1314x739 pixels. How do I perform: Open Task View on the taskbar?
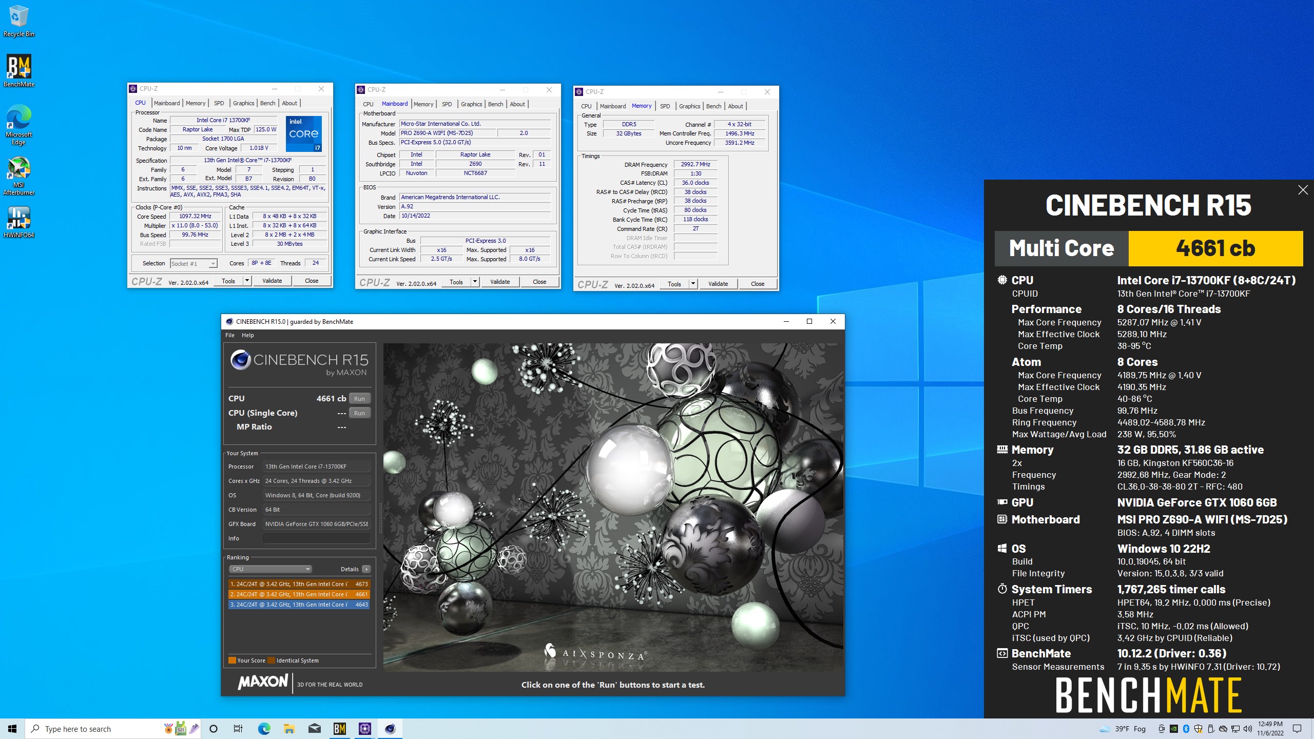[238, 729]
